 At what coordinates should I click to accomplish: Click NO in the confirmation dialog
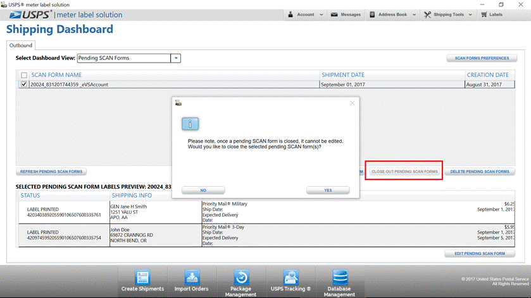coord(203,190)
